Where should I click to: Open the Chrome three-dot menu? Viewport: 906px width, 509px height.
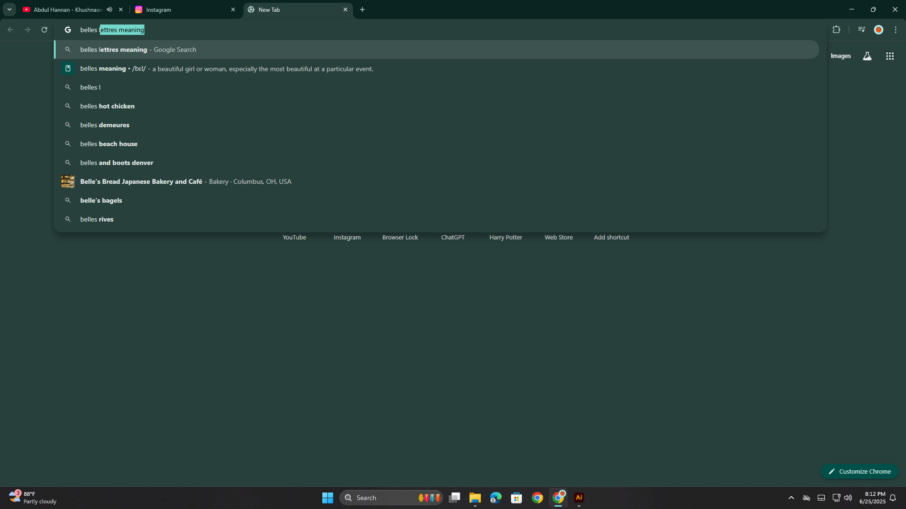click(x=896, y=30)
